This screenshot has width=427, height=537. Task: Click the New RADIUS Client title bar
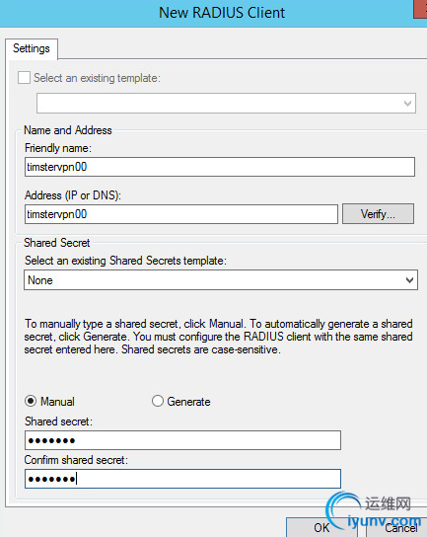[x=222, y=13]
